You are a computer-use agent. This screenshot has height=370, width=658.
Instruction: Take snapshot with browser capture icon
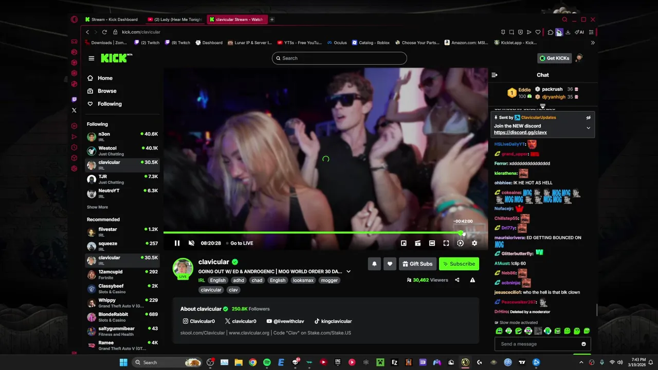[511, 32]
